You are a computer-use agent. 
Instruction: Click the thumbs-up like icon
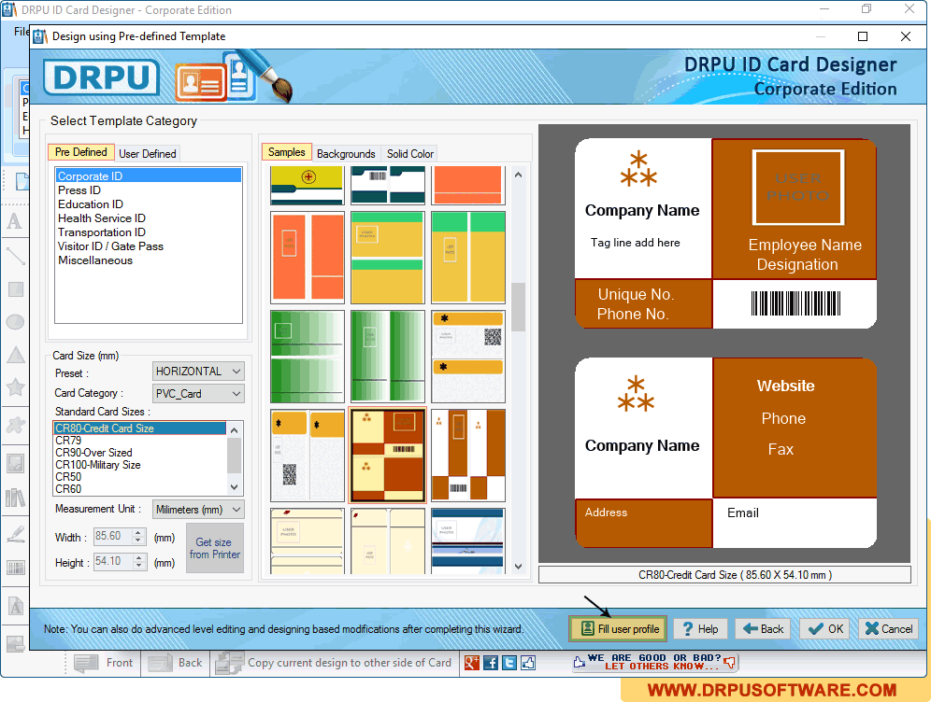point(528,662)
